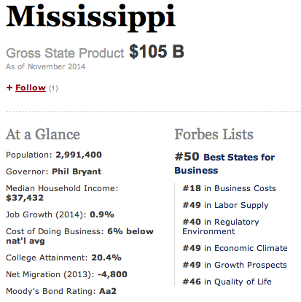Open the Best States for Business list

click(224, 163)
